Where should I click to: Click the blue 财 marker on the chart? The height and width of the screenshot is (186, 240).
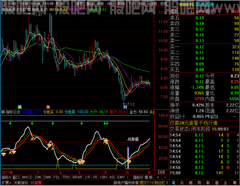125,107
